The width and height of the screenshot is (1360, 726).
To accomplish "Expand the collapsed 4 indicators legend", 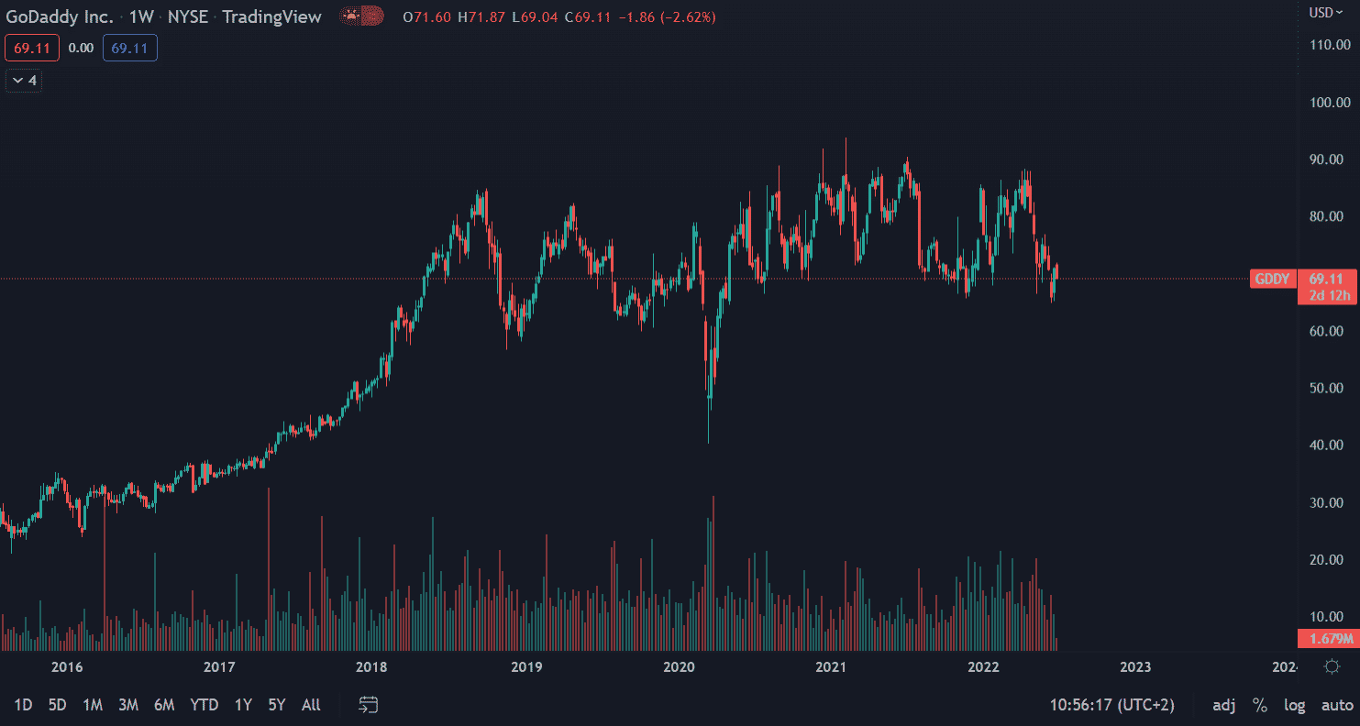I will point(24,81).
